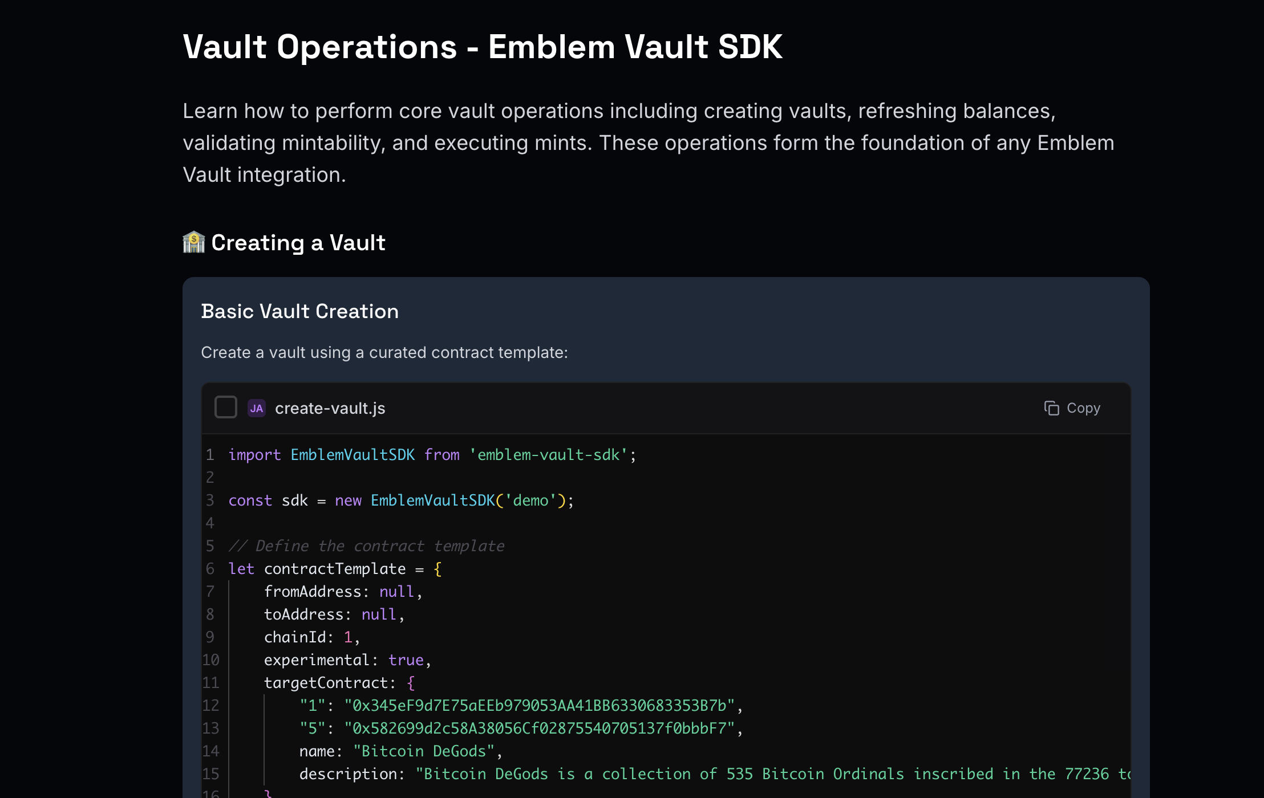Click the 'emblem-vault-sdk' import string
Screen dimensions: 1264x798
548,455
